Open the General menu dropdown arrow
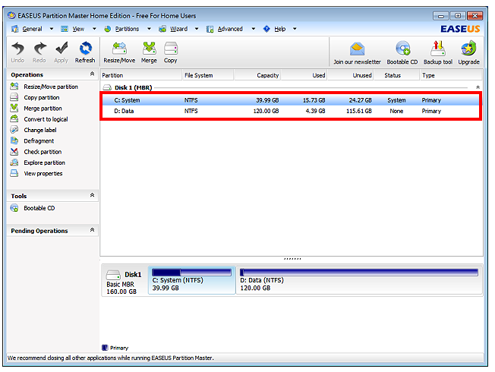This screenshot has width=495, height=372. point(52,29)
